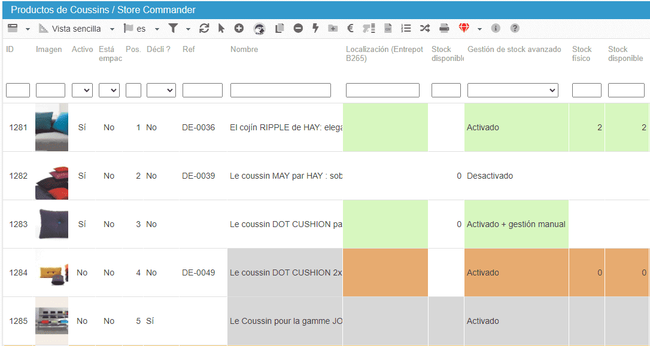
Task: Click the Ref column header
Action: point(189,50)
